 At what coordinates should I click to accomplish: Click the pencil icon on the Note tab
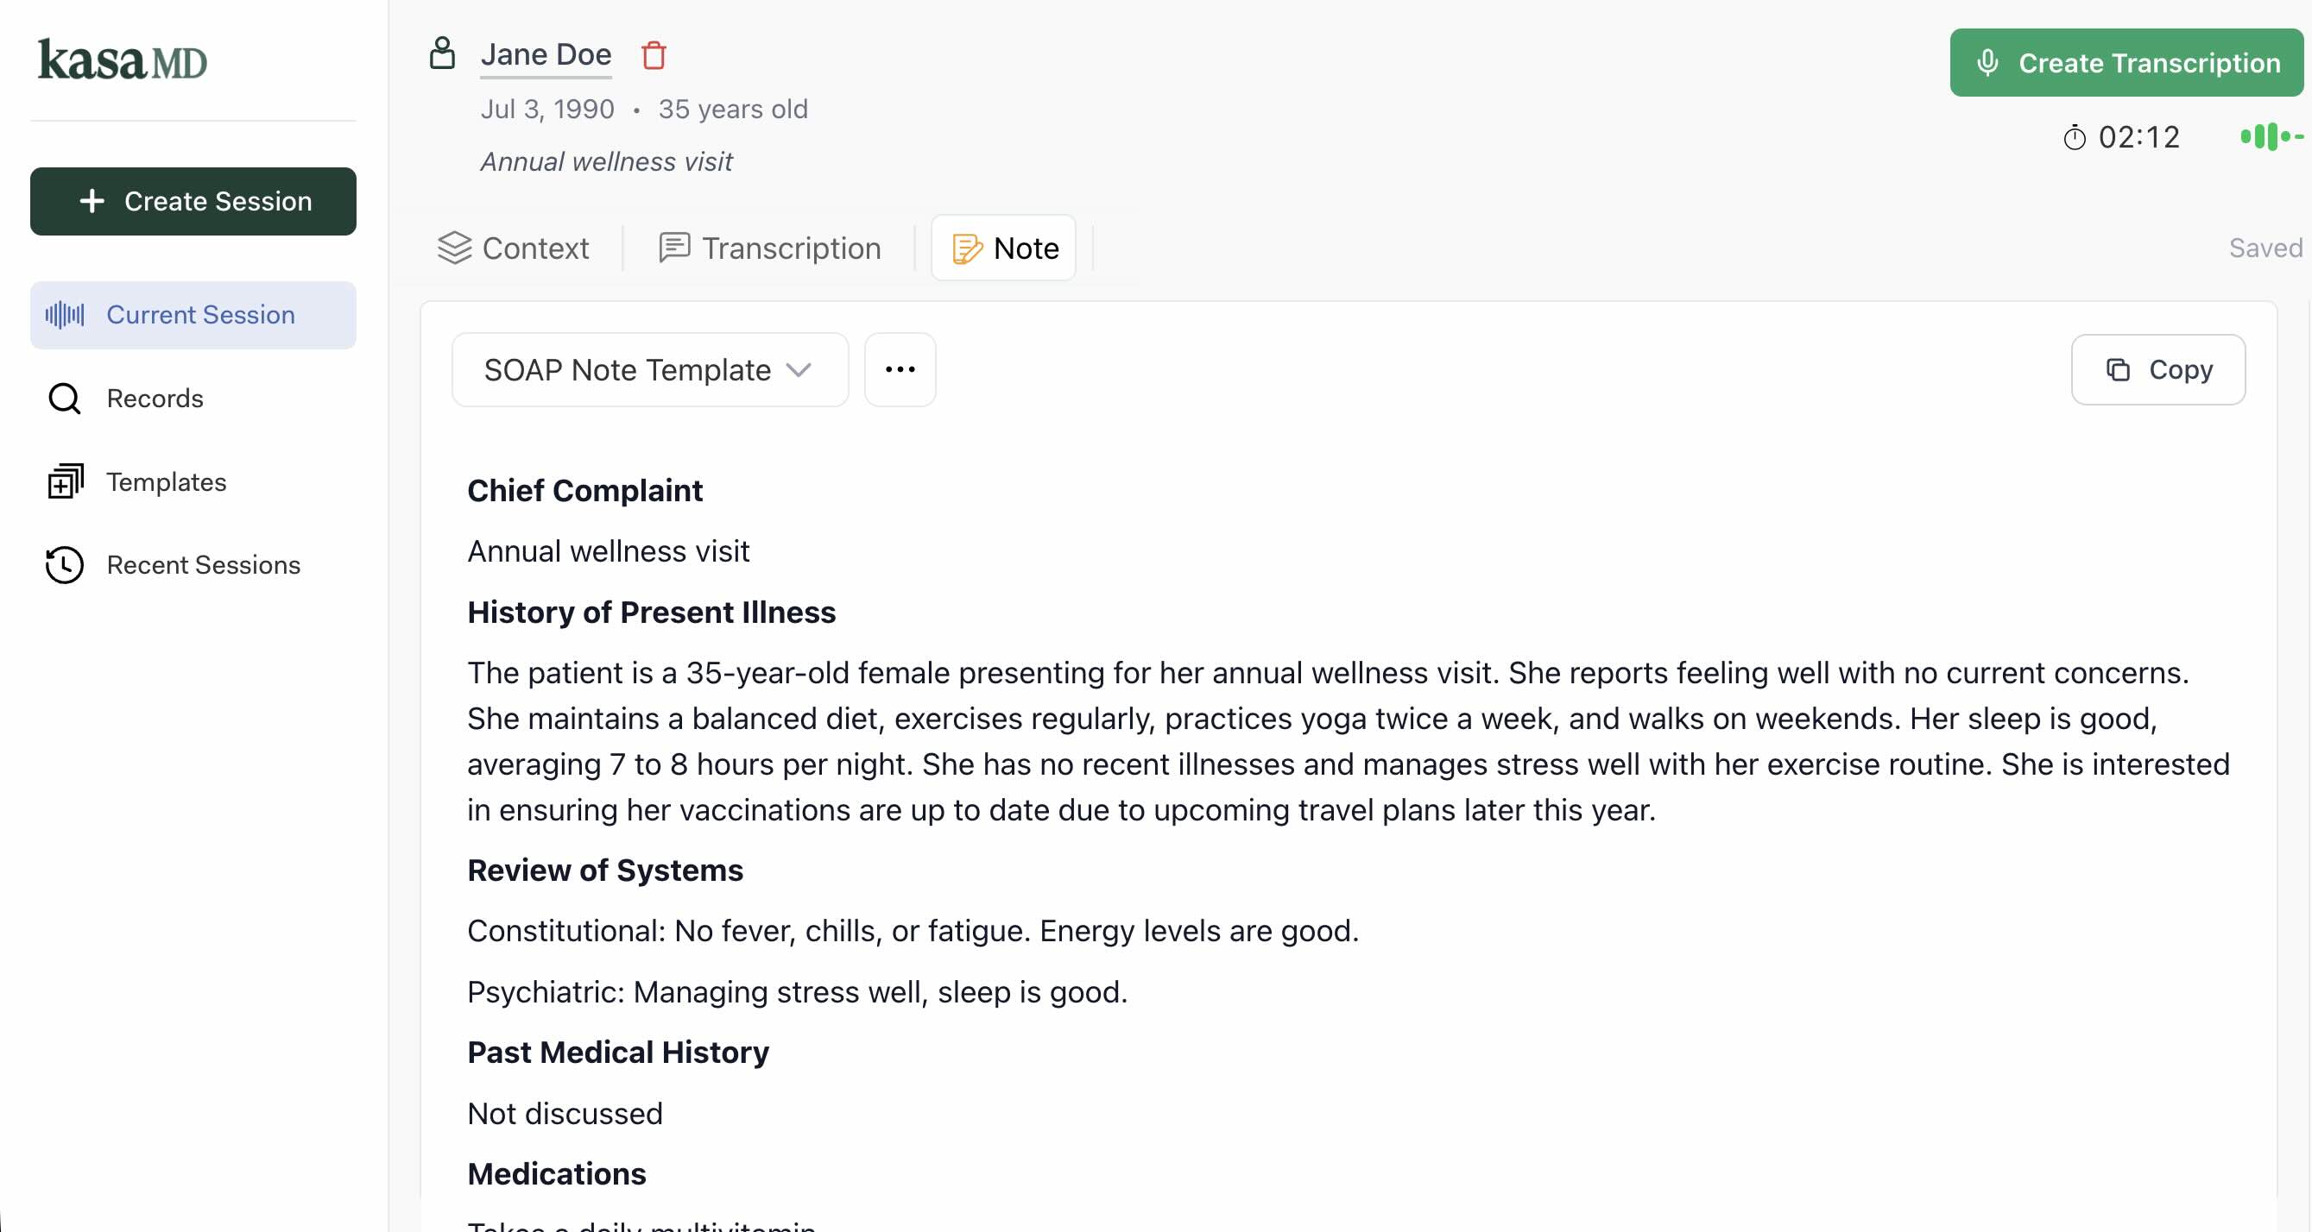(966, 248)
